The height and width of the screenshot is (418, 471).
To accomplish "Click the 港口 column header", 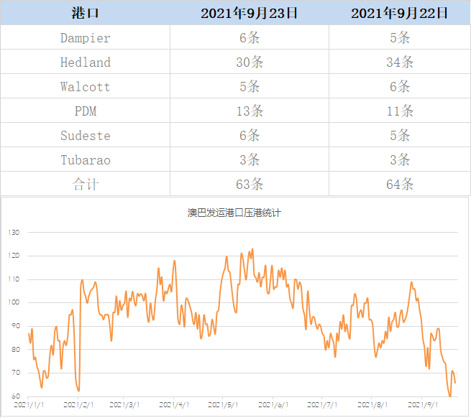I will (86, 13).
